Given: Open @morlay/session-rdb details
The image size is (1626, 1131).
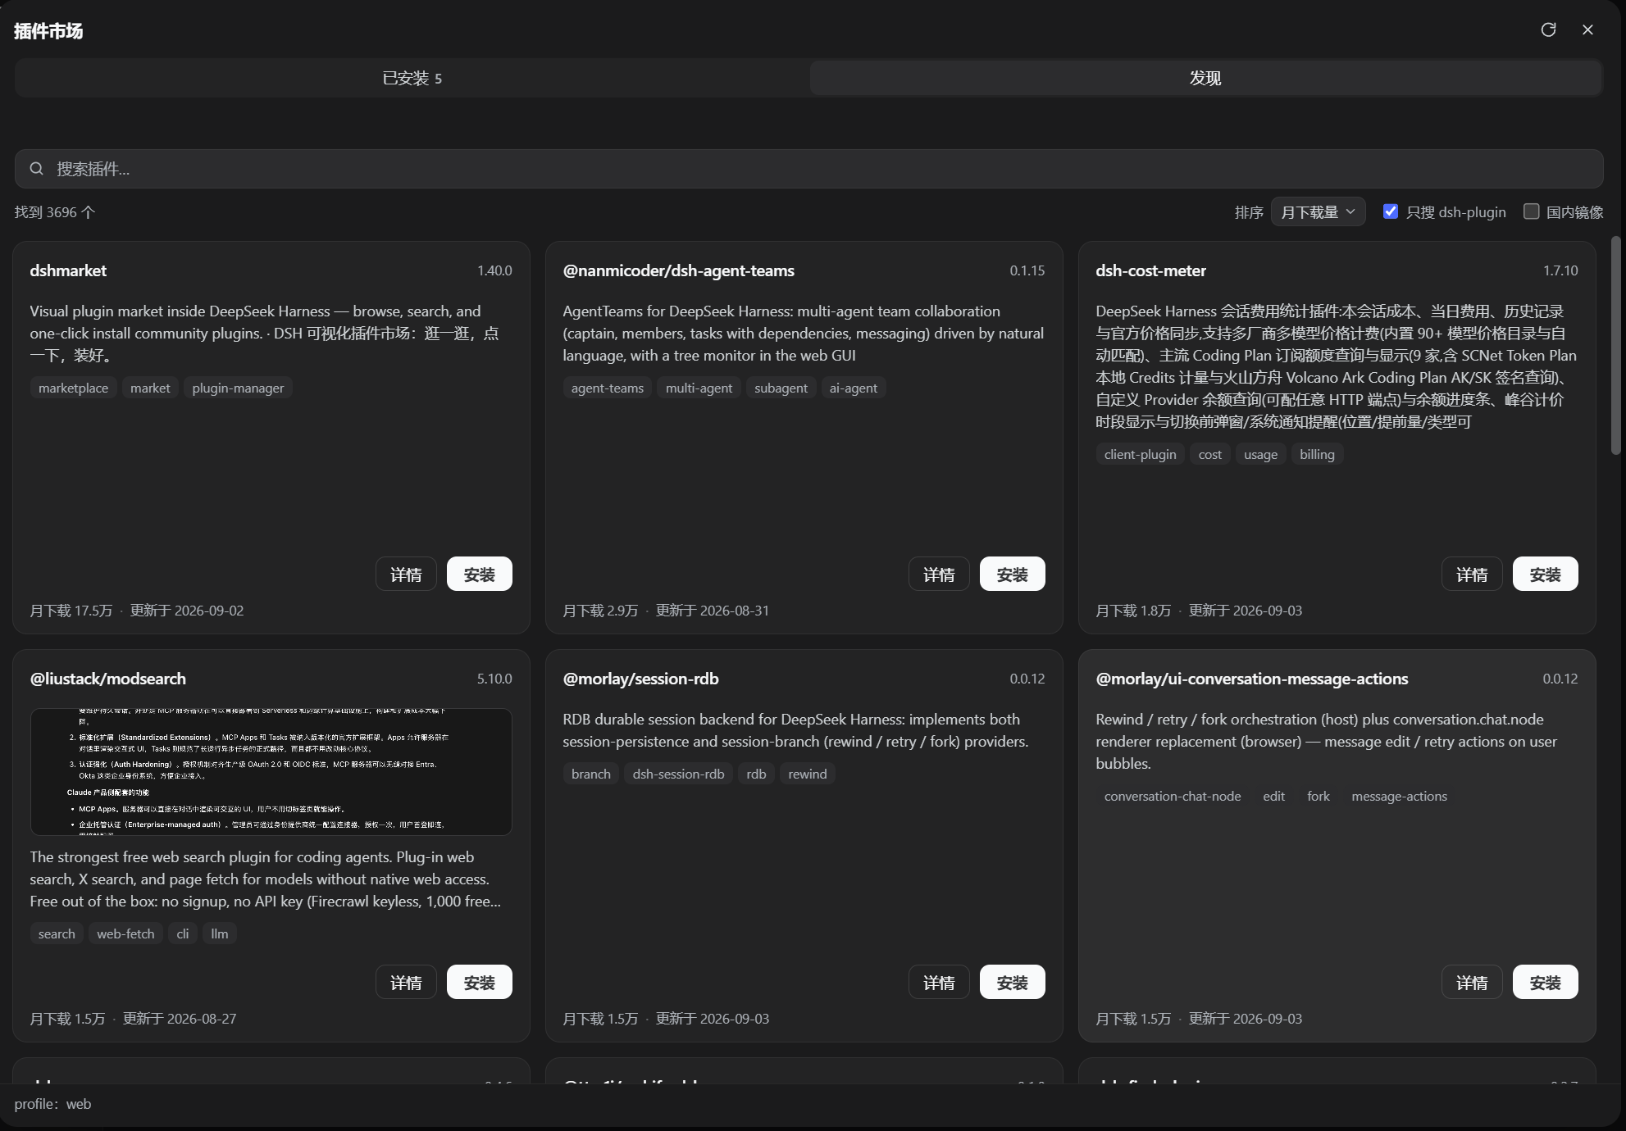Looking at the screenshot, I should (939, 983).
